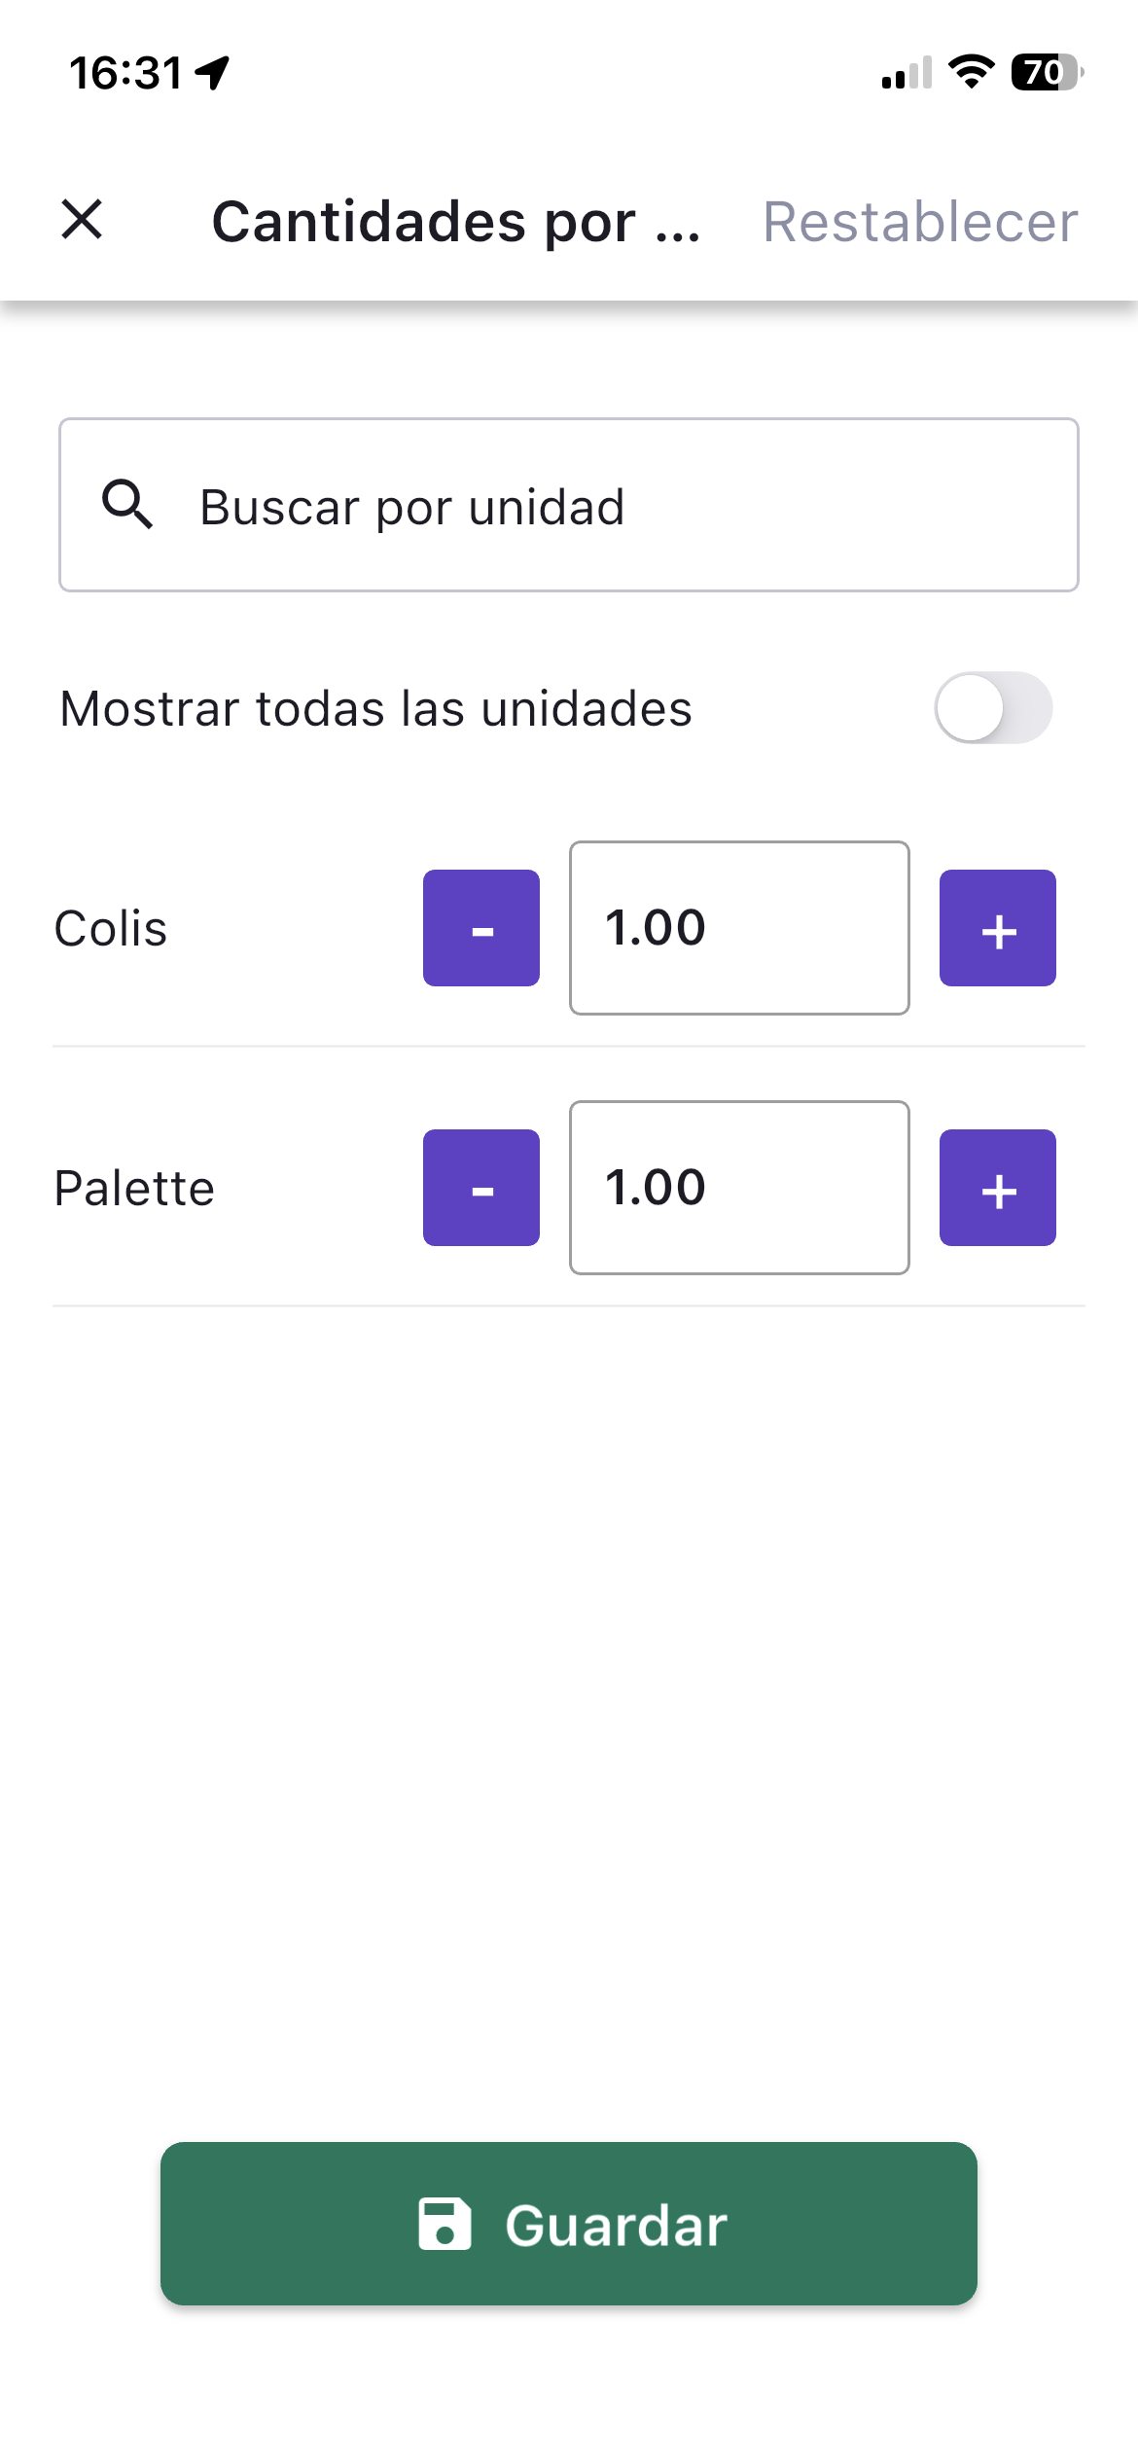Tap the Wi-Fi icon in status bar
This screenshot has width=1138, height=2463.
[x=971, y=72]
